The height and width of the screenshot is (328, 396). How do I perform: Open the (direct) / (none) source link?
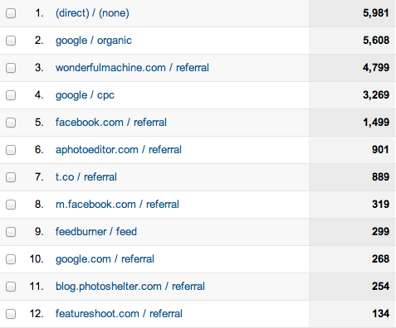coord(92,13)
